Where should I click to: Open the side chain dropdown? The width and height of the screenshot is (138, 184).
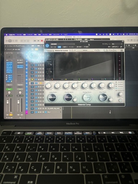coord(117,44)
